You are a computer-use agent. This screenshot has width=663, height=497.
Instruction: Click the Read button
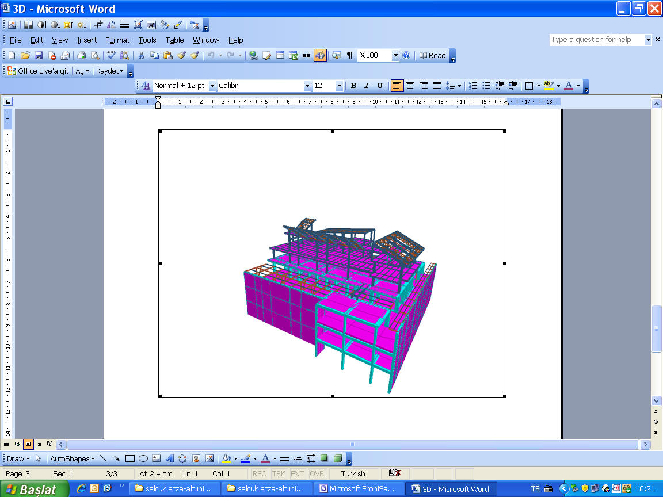tap(432, 56)
